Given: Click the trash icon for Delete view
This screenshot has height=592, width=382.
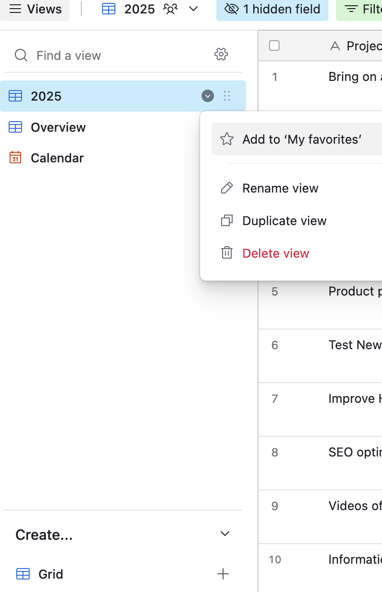Looking at the screenshot, I should 226,253.
